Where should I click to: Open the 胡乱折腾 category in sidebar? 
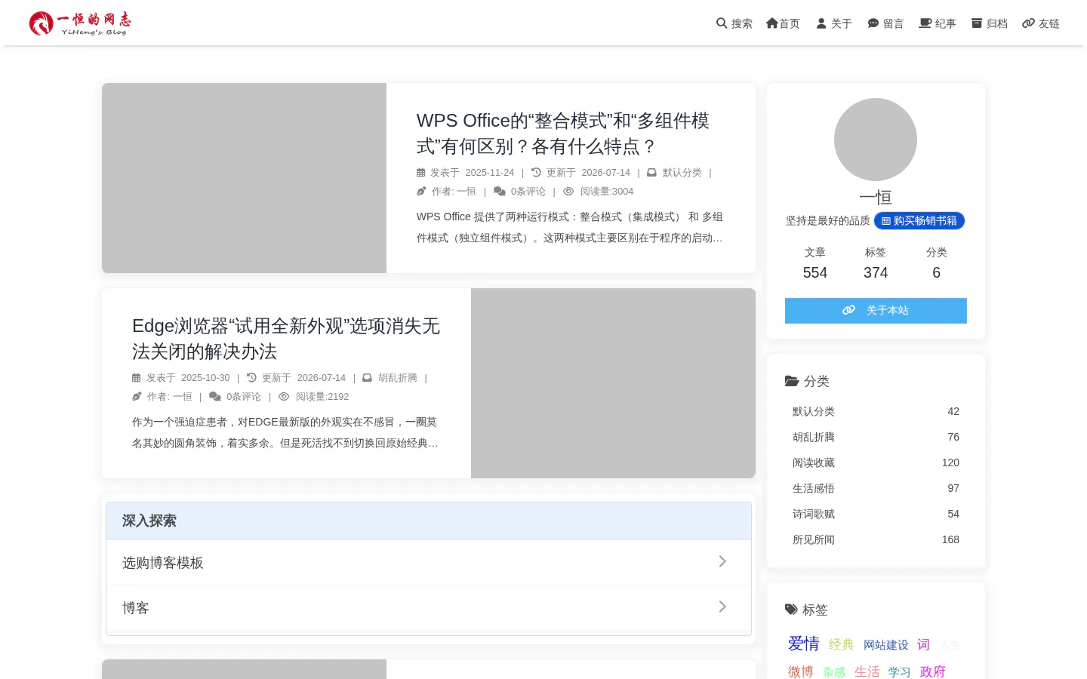(x=876, y=437)
